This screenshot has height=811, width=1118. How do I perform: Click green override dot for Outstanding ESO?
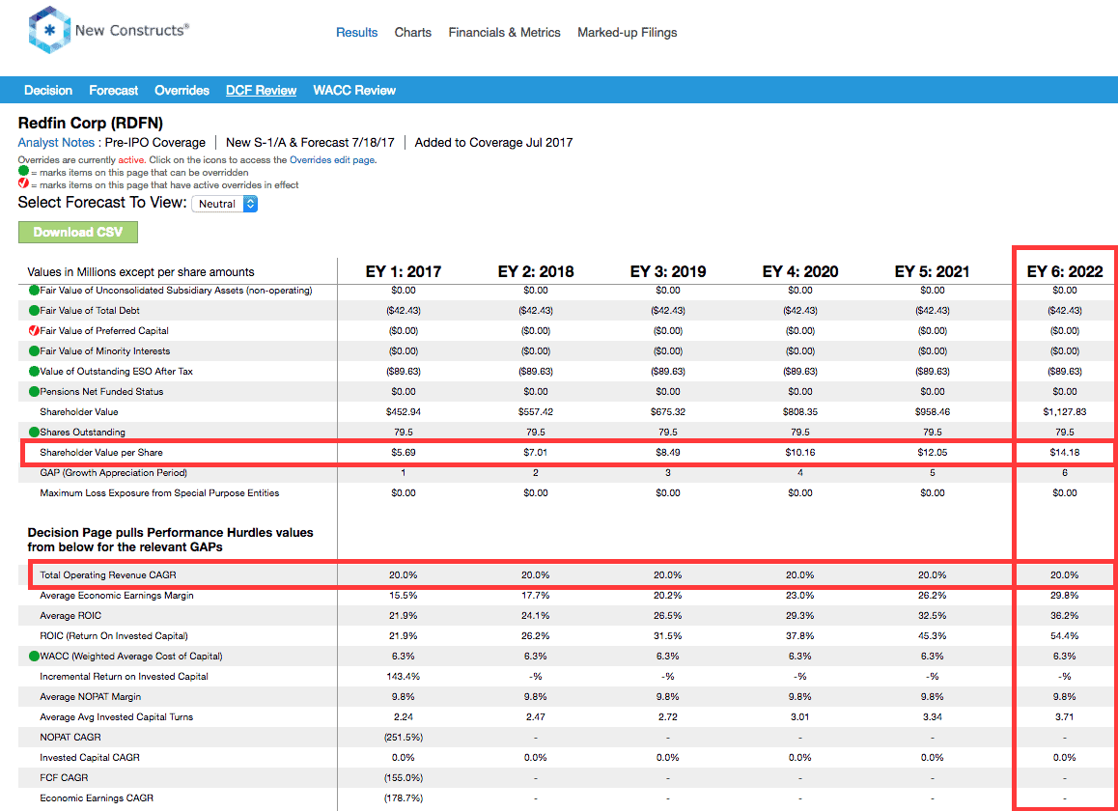(34, 371)
